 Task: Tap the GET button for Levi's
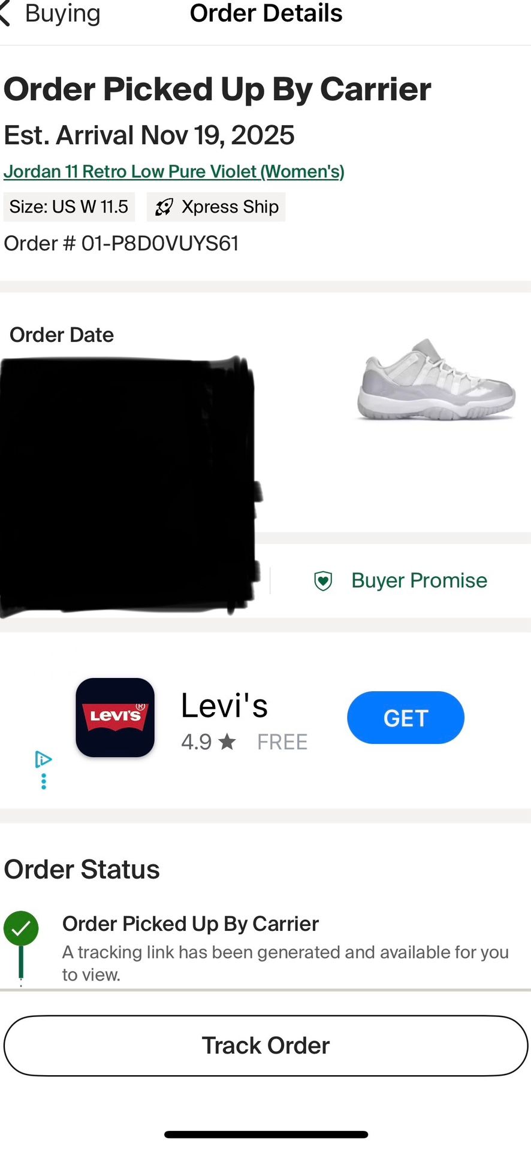(406, 718)
